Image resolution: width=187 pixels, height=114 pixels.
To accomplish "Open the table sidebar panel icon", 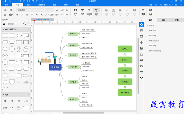I will (141, 60).
